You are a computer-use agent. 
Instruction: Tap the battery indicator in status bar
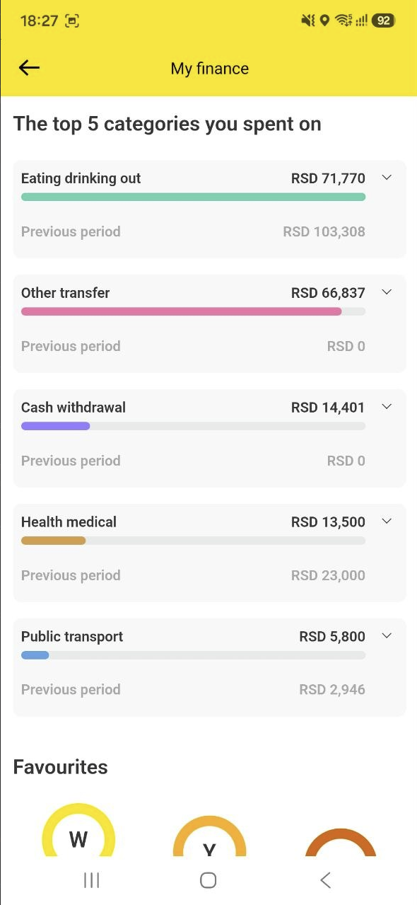point(383,21)
